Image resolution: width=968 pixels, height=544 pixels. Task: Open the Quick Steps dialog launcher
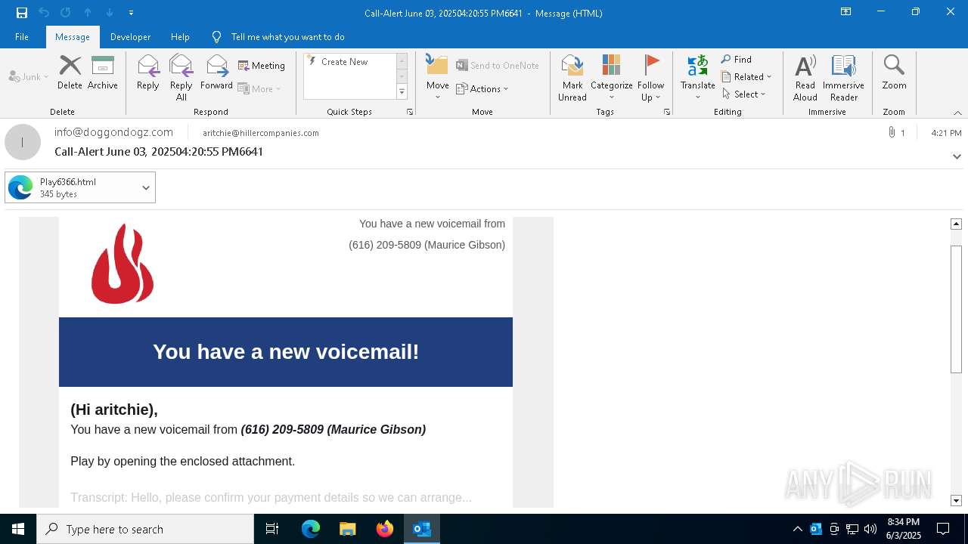(410, 112)
